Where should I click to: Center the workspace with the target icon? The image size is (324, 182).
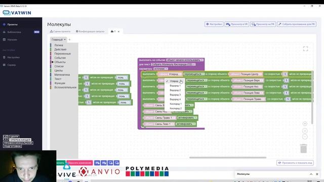(x=305, y=123)
